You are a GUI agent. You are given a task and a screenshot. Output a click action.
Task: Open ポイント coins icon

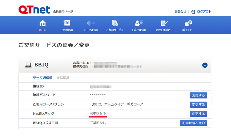tap(188, 23)
